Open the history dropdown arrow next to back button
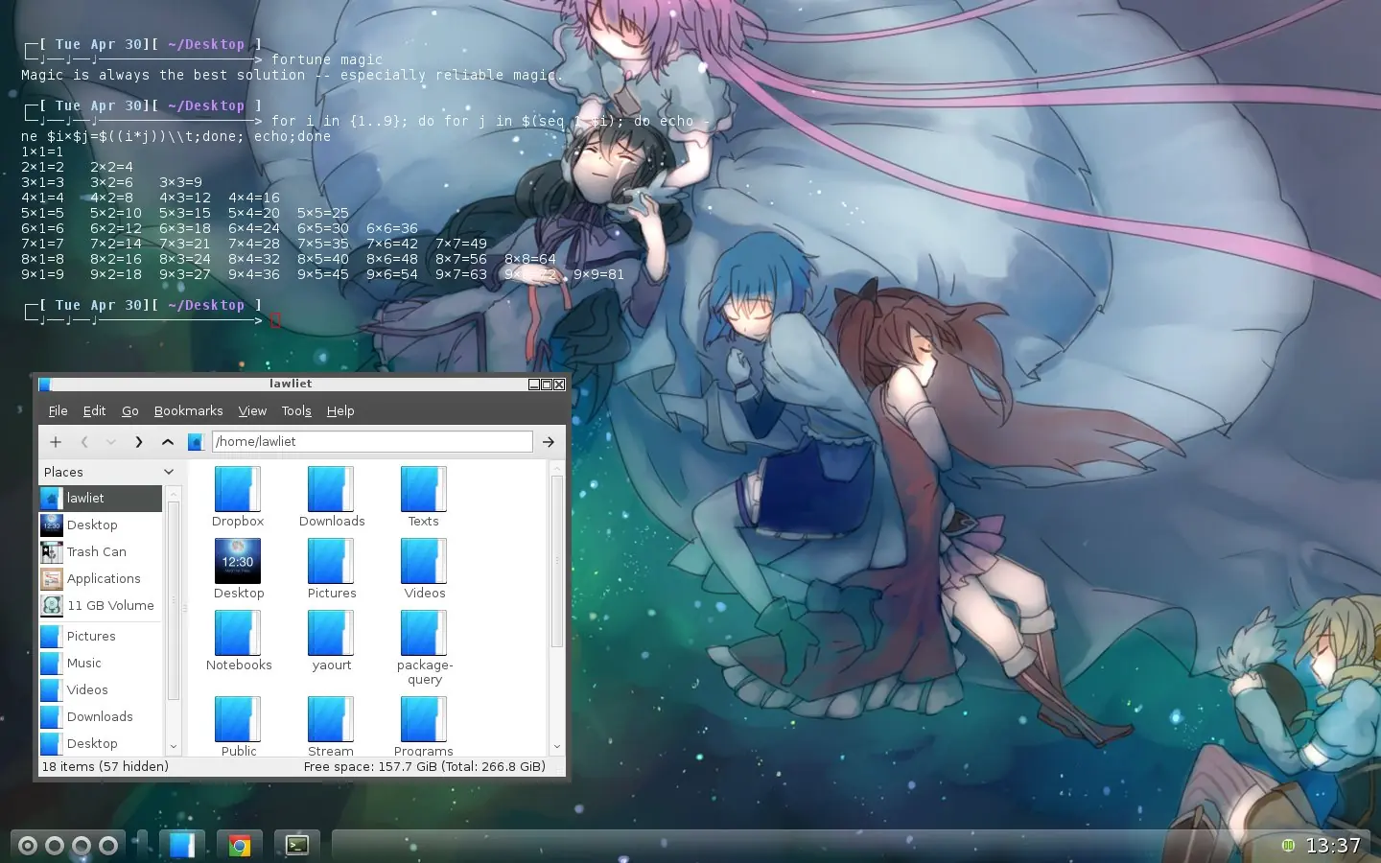The image size is (1381, 863). pos(110,442)
